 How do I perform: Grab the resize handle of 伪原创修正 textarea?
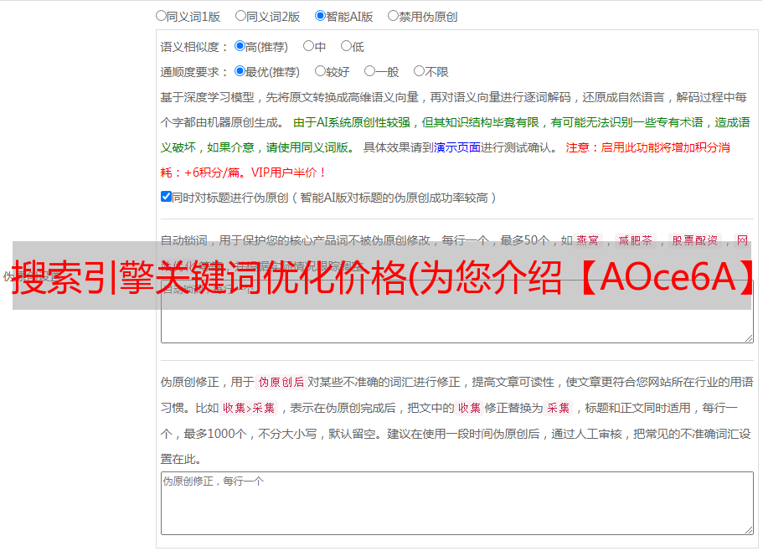coord(749,530)
